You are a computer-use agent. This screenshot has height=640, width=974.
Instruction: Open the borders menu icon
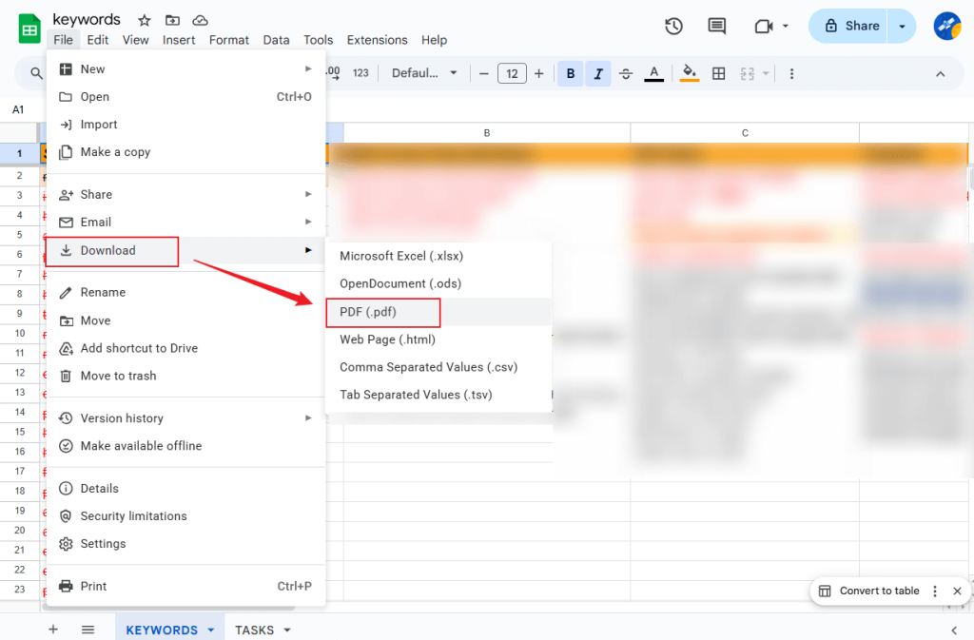[x=718, y=73]
